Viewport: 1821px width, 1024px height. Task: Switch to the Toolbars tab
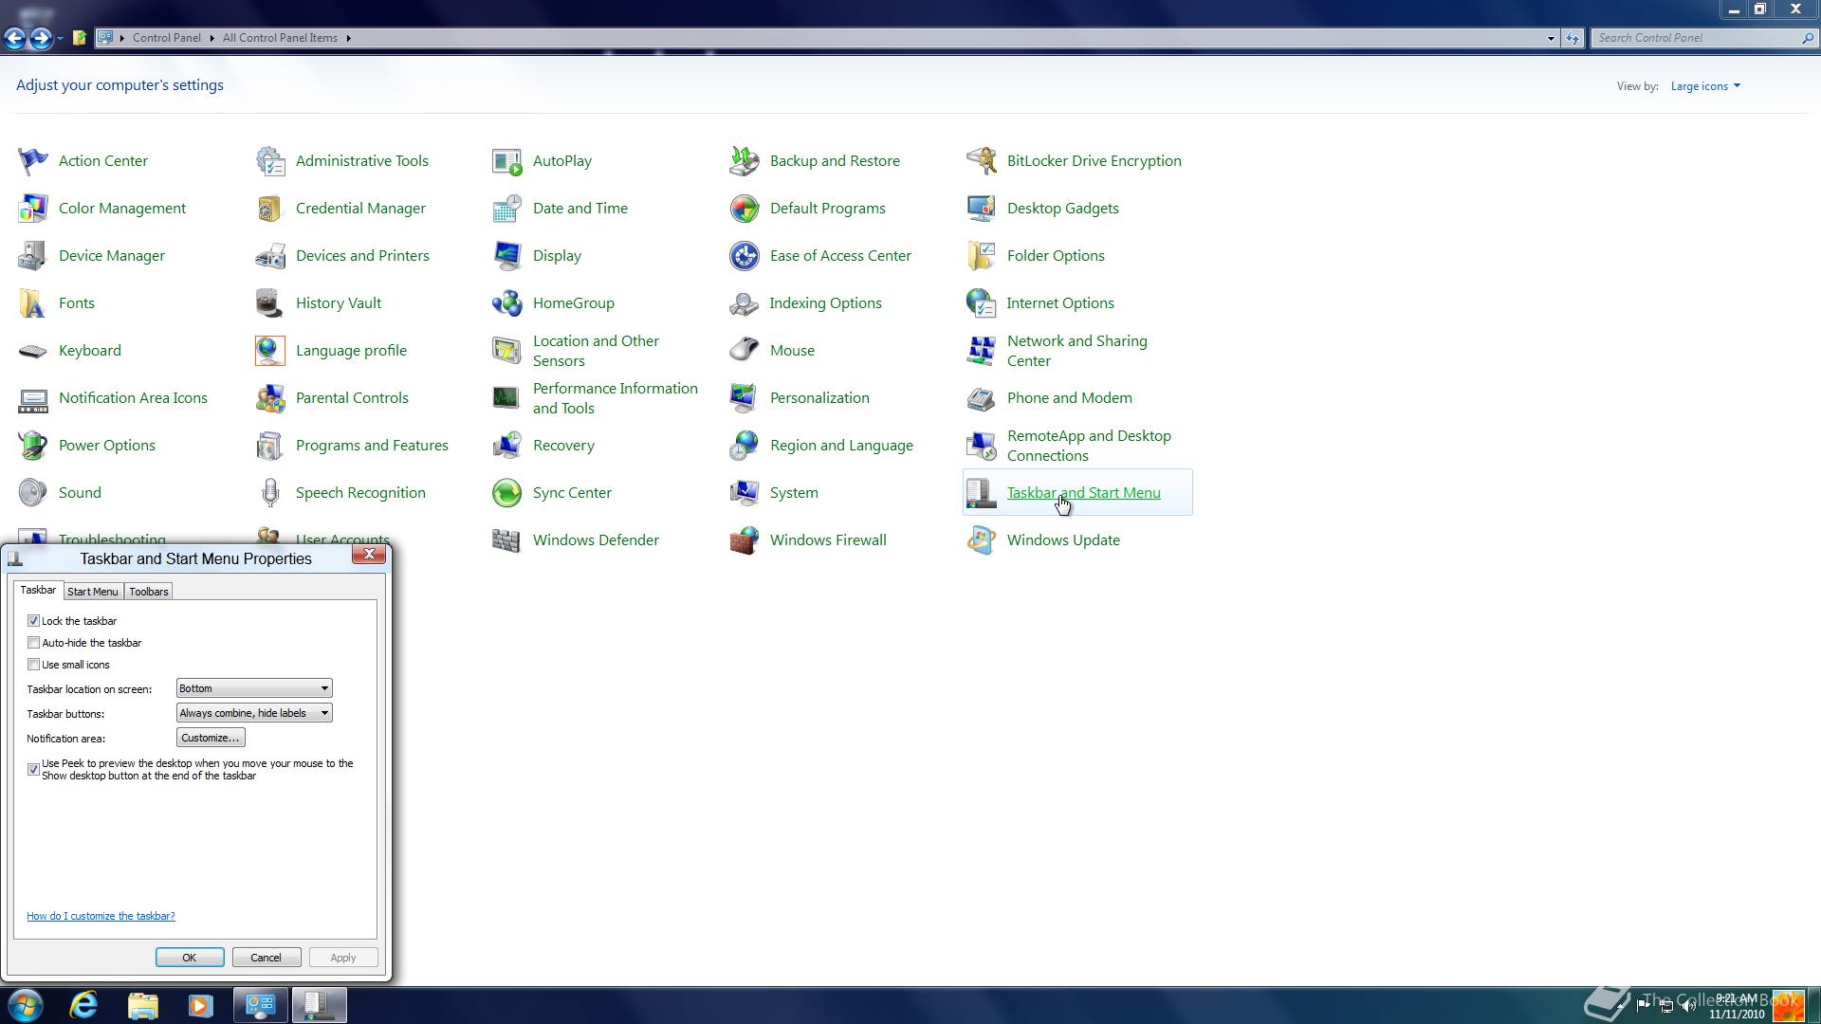coord(149,592)
